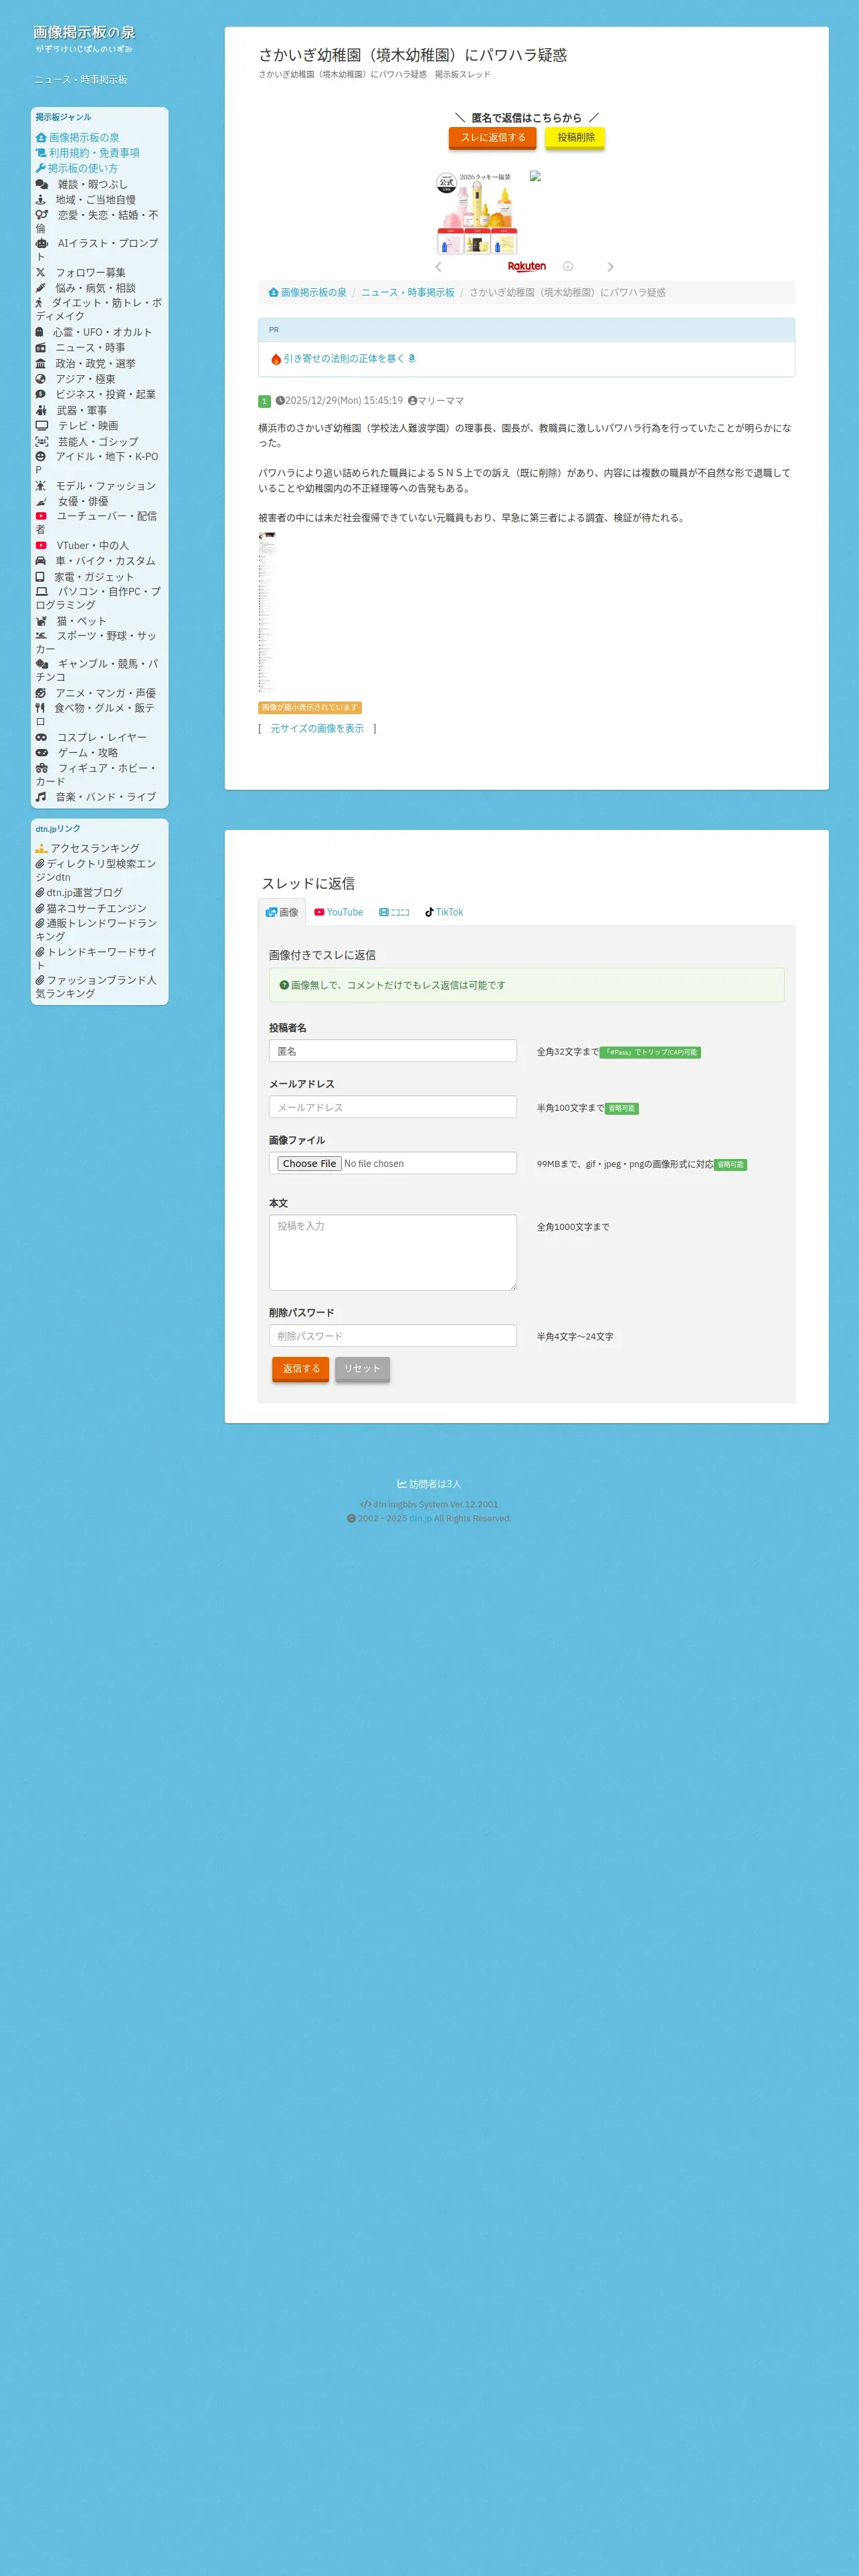
Task: Switch to the 画像 reply tab
Action: 282,912
